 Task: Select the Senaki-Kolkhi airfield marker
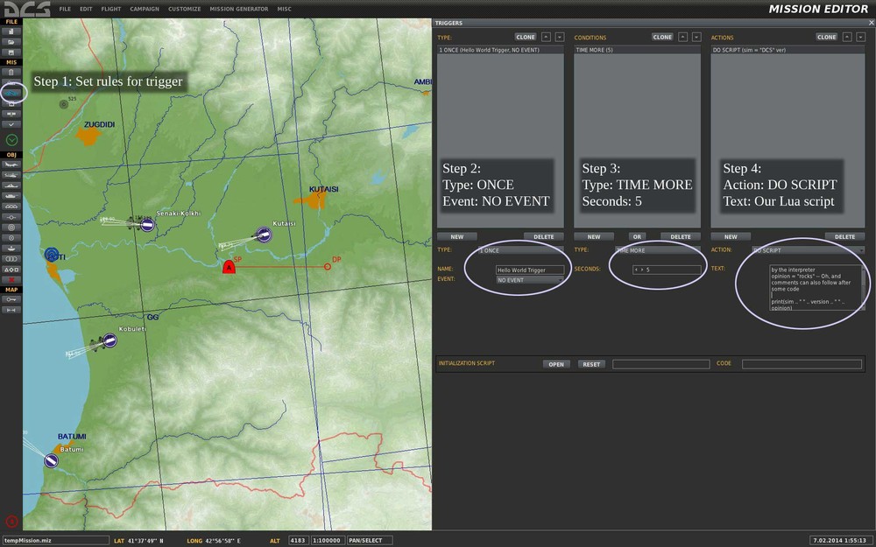pyautogui.click(x=147, y=224)
